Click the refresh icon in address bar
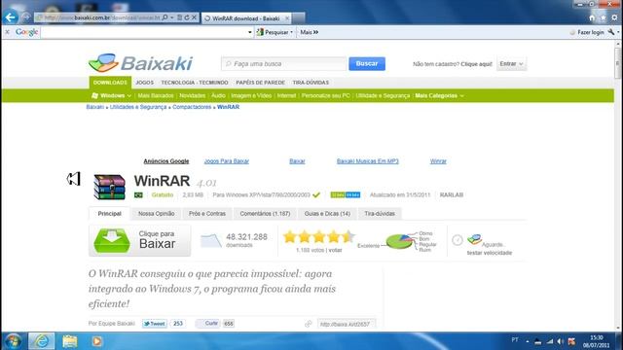Screen dimensions: 623x350 (187, 17)
